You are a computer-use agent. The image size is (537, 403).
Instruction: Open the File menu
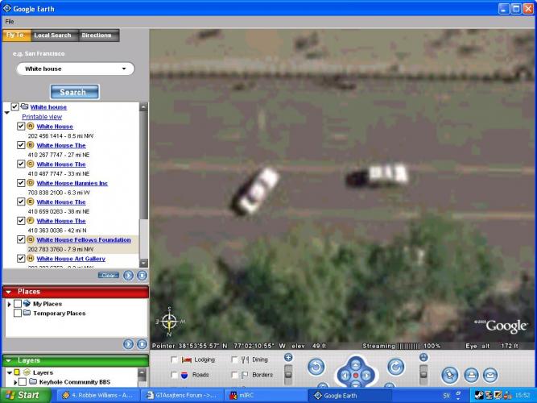click(x=10, y=22)
